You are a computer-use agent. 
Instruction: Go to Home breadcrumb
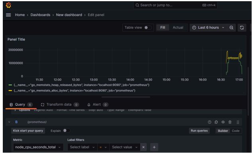(20, 15)
